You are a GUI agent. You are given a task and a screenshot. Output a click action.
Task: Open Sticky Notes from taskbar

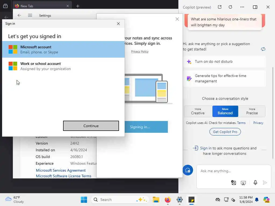click(x=191, y=200)
